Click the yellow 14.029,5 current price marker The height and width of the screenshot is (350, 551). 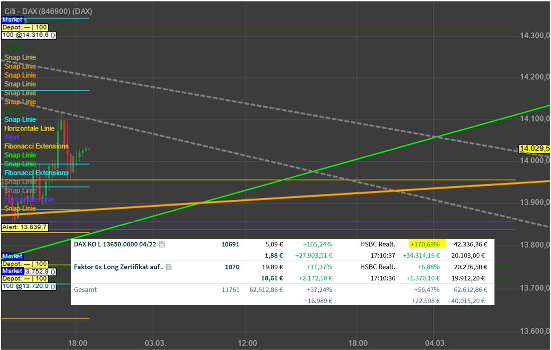click(x=534, y=148)
